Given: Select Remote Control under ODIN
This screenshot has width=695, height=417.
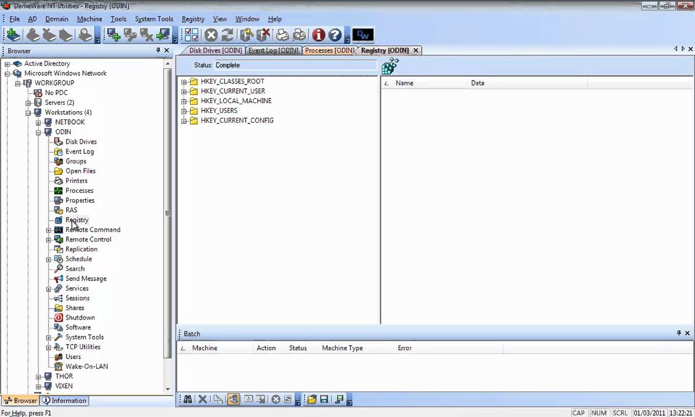Looking at the screenshot, I should click(88, 239).
